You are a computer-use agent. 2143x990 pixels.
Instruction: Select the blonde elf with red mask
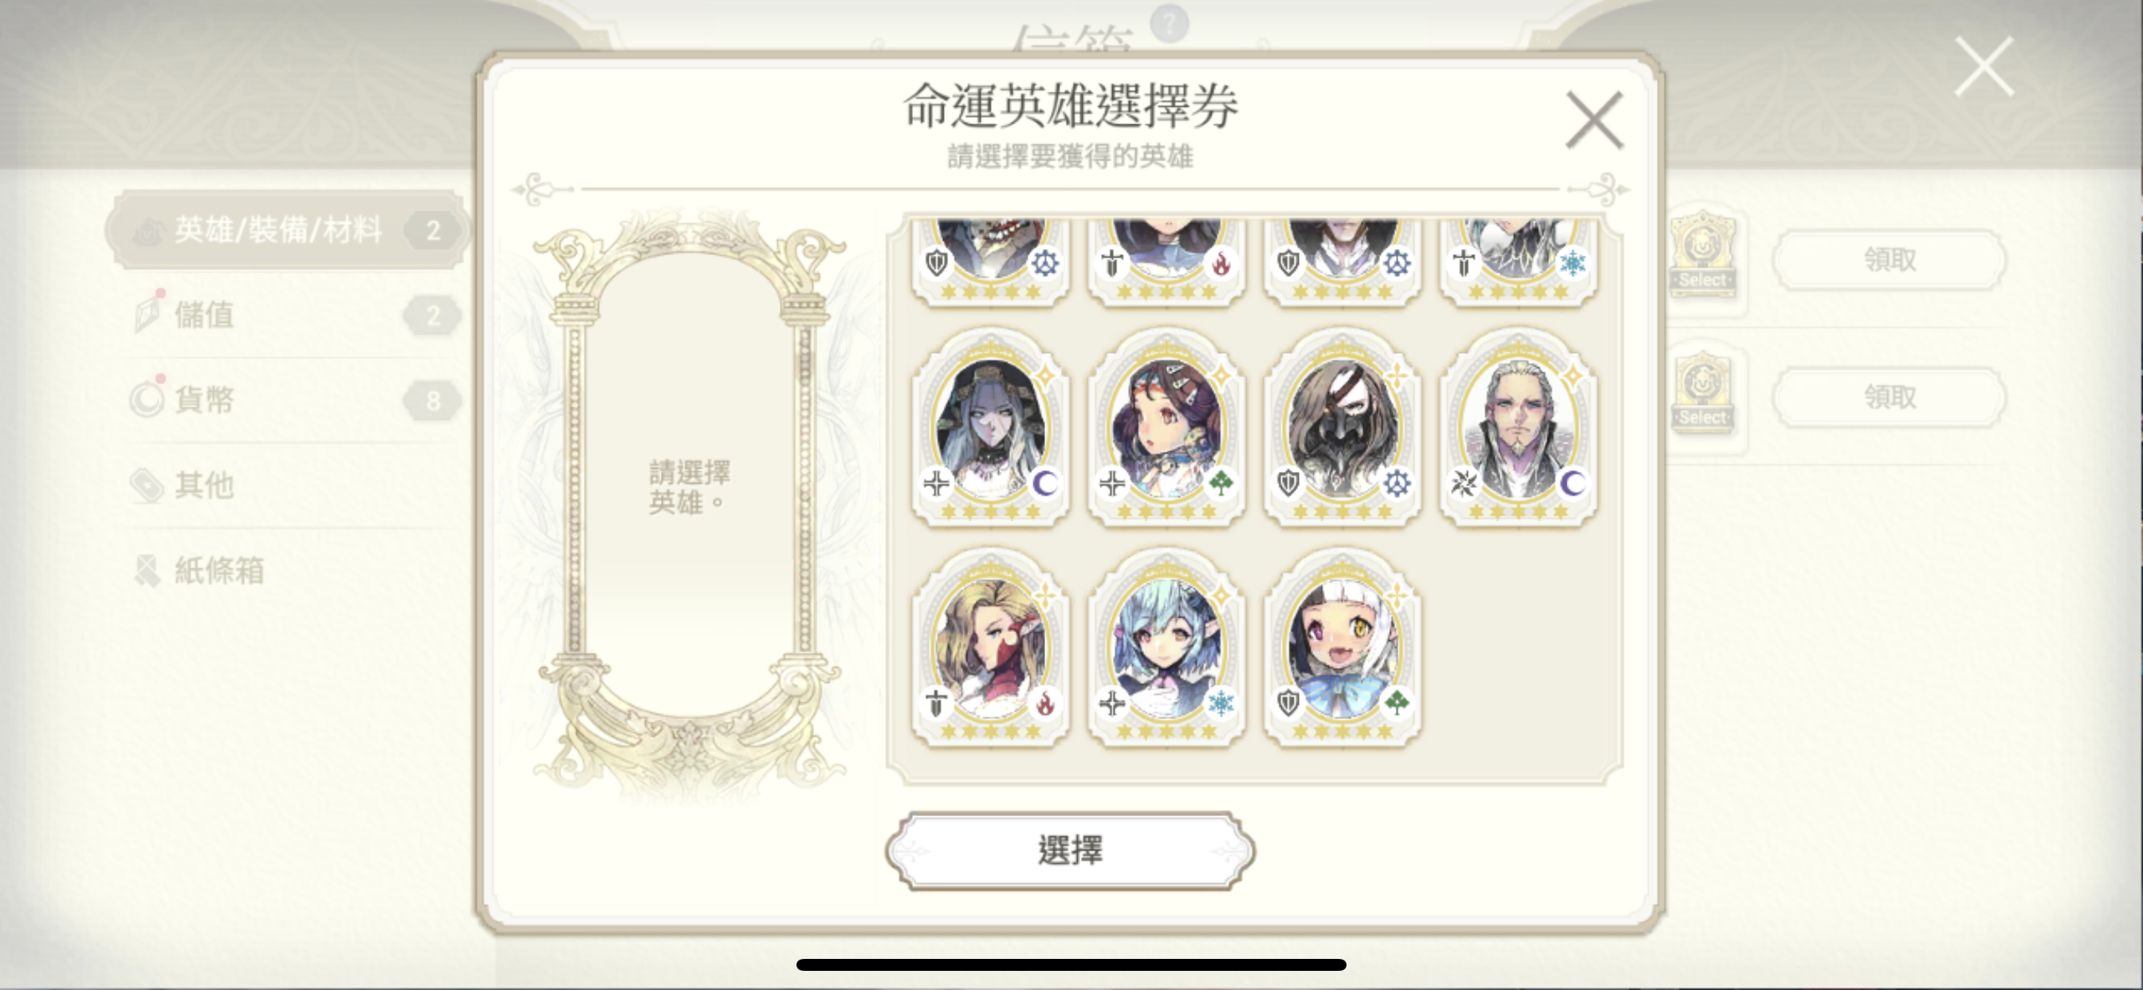(x=990, y=647)
